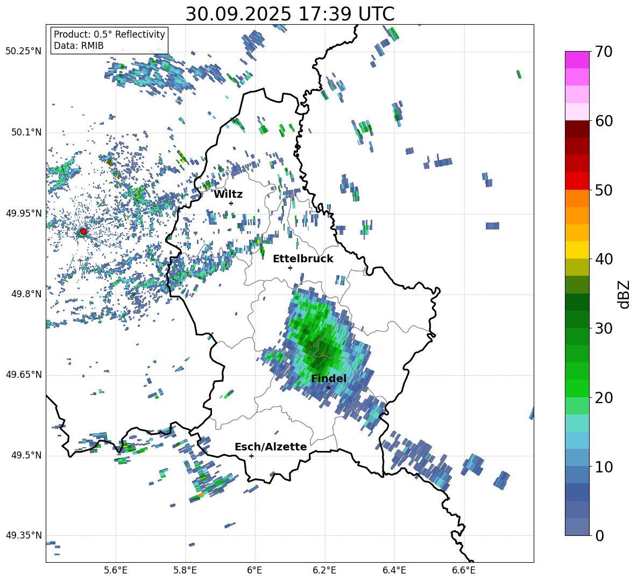The image size is (637, 581).
Task: Click the Esch/Alzette location cross marker
Action: point(251,456)
